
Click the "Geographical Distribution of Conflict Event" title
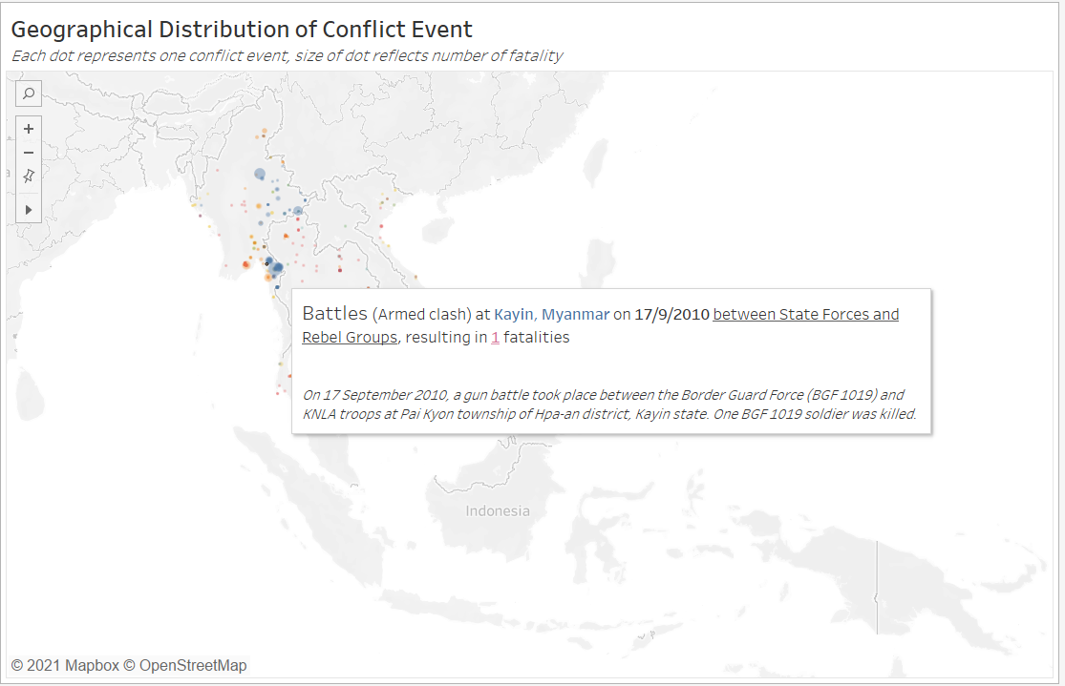pos(242,30)
